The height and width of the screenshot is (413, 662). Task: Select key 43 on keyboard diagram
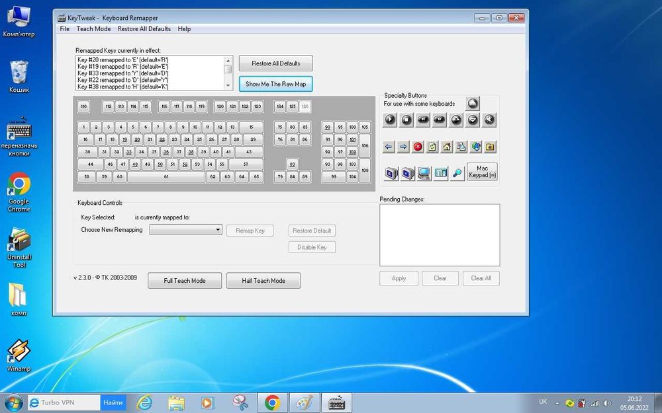tap(249, 152)
